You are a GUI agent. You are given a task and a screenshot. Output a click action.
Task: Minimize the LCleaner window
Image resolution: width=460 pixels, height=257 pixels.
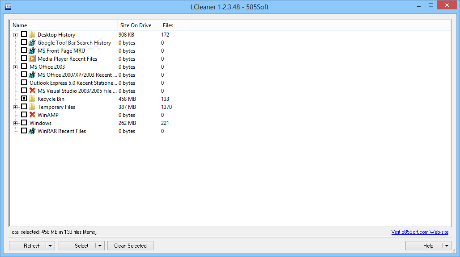coord(419,5)
